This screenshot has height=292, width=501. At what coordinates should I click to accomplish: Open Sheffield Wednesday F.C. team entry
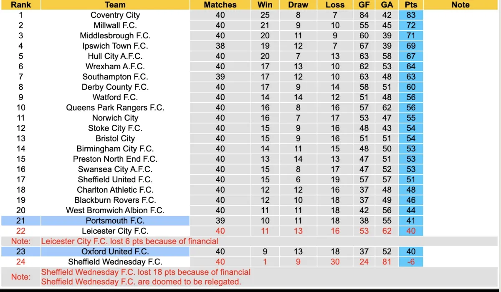[115, 262]
